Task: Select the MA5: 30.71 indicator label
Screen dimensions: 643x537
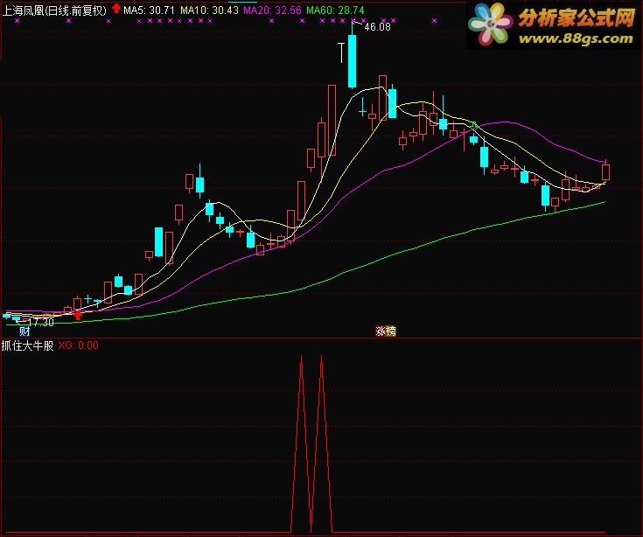Action: pyautogui.click(x=149, y=10)
